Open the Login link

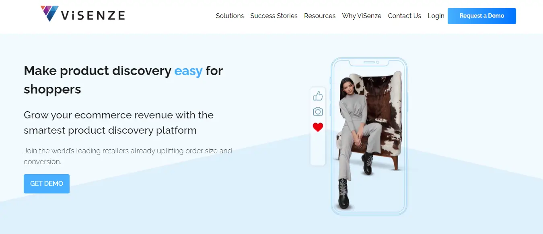point(436,16)
